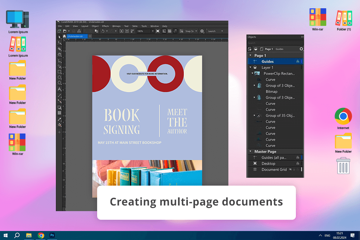Open the Effects menu

[x=105, y=26]
